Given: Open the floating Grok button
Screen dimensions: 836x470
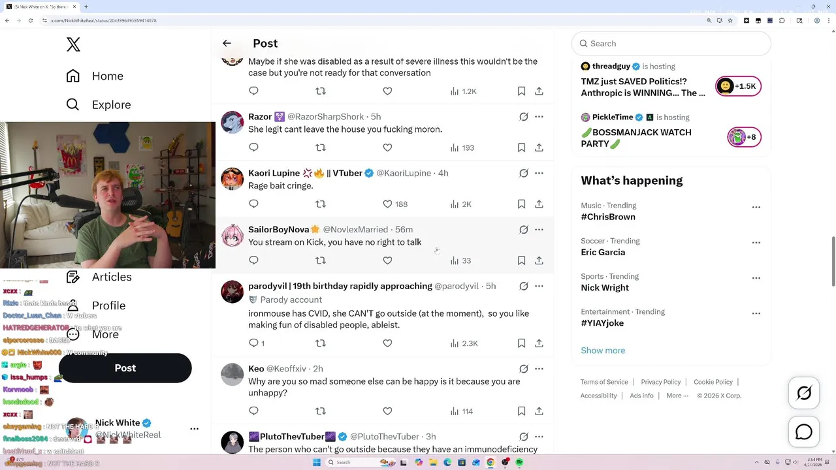Looking at the screenshot, I should (804, 393).
